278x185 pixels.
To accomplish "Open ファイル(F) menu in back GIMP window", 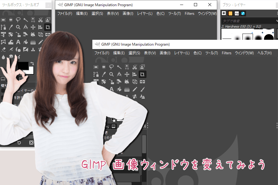I will tap(65, 14).
